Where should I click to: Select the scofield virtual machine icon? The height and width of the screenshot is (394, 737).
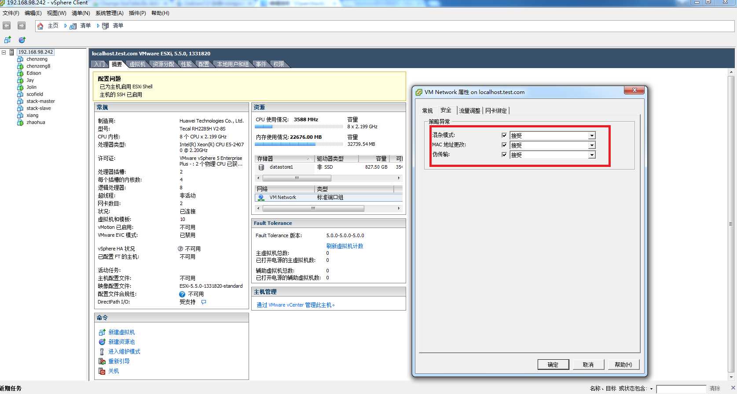[20, 94]
